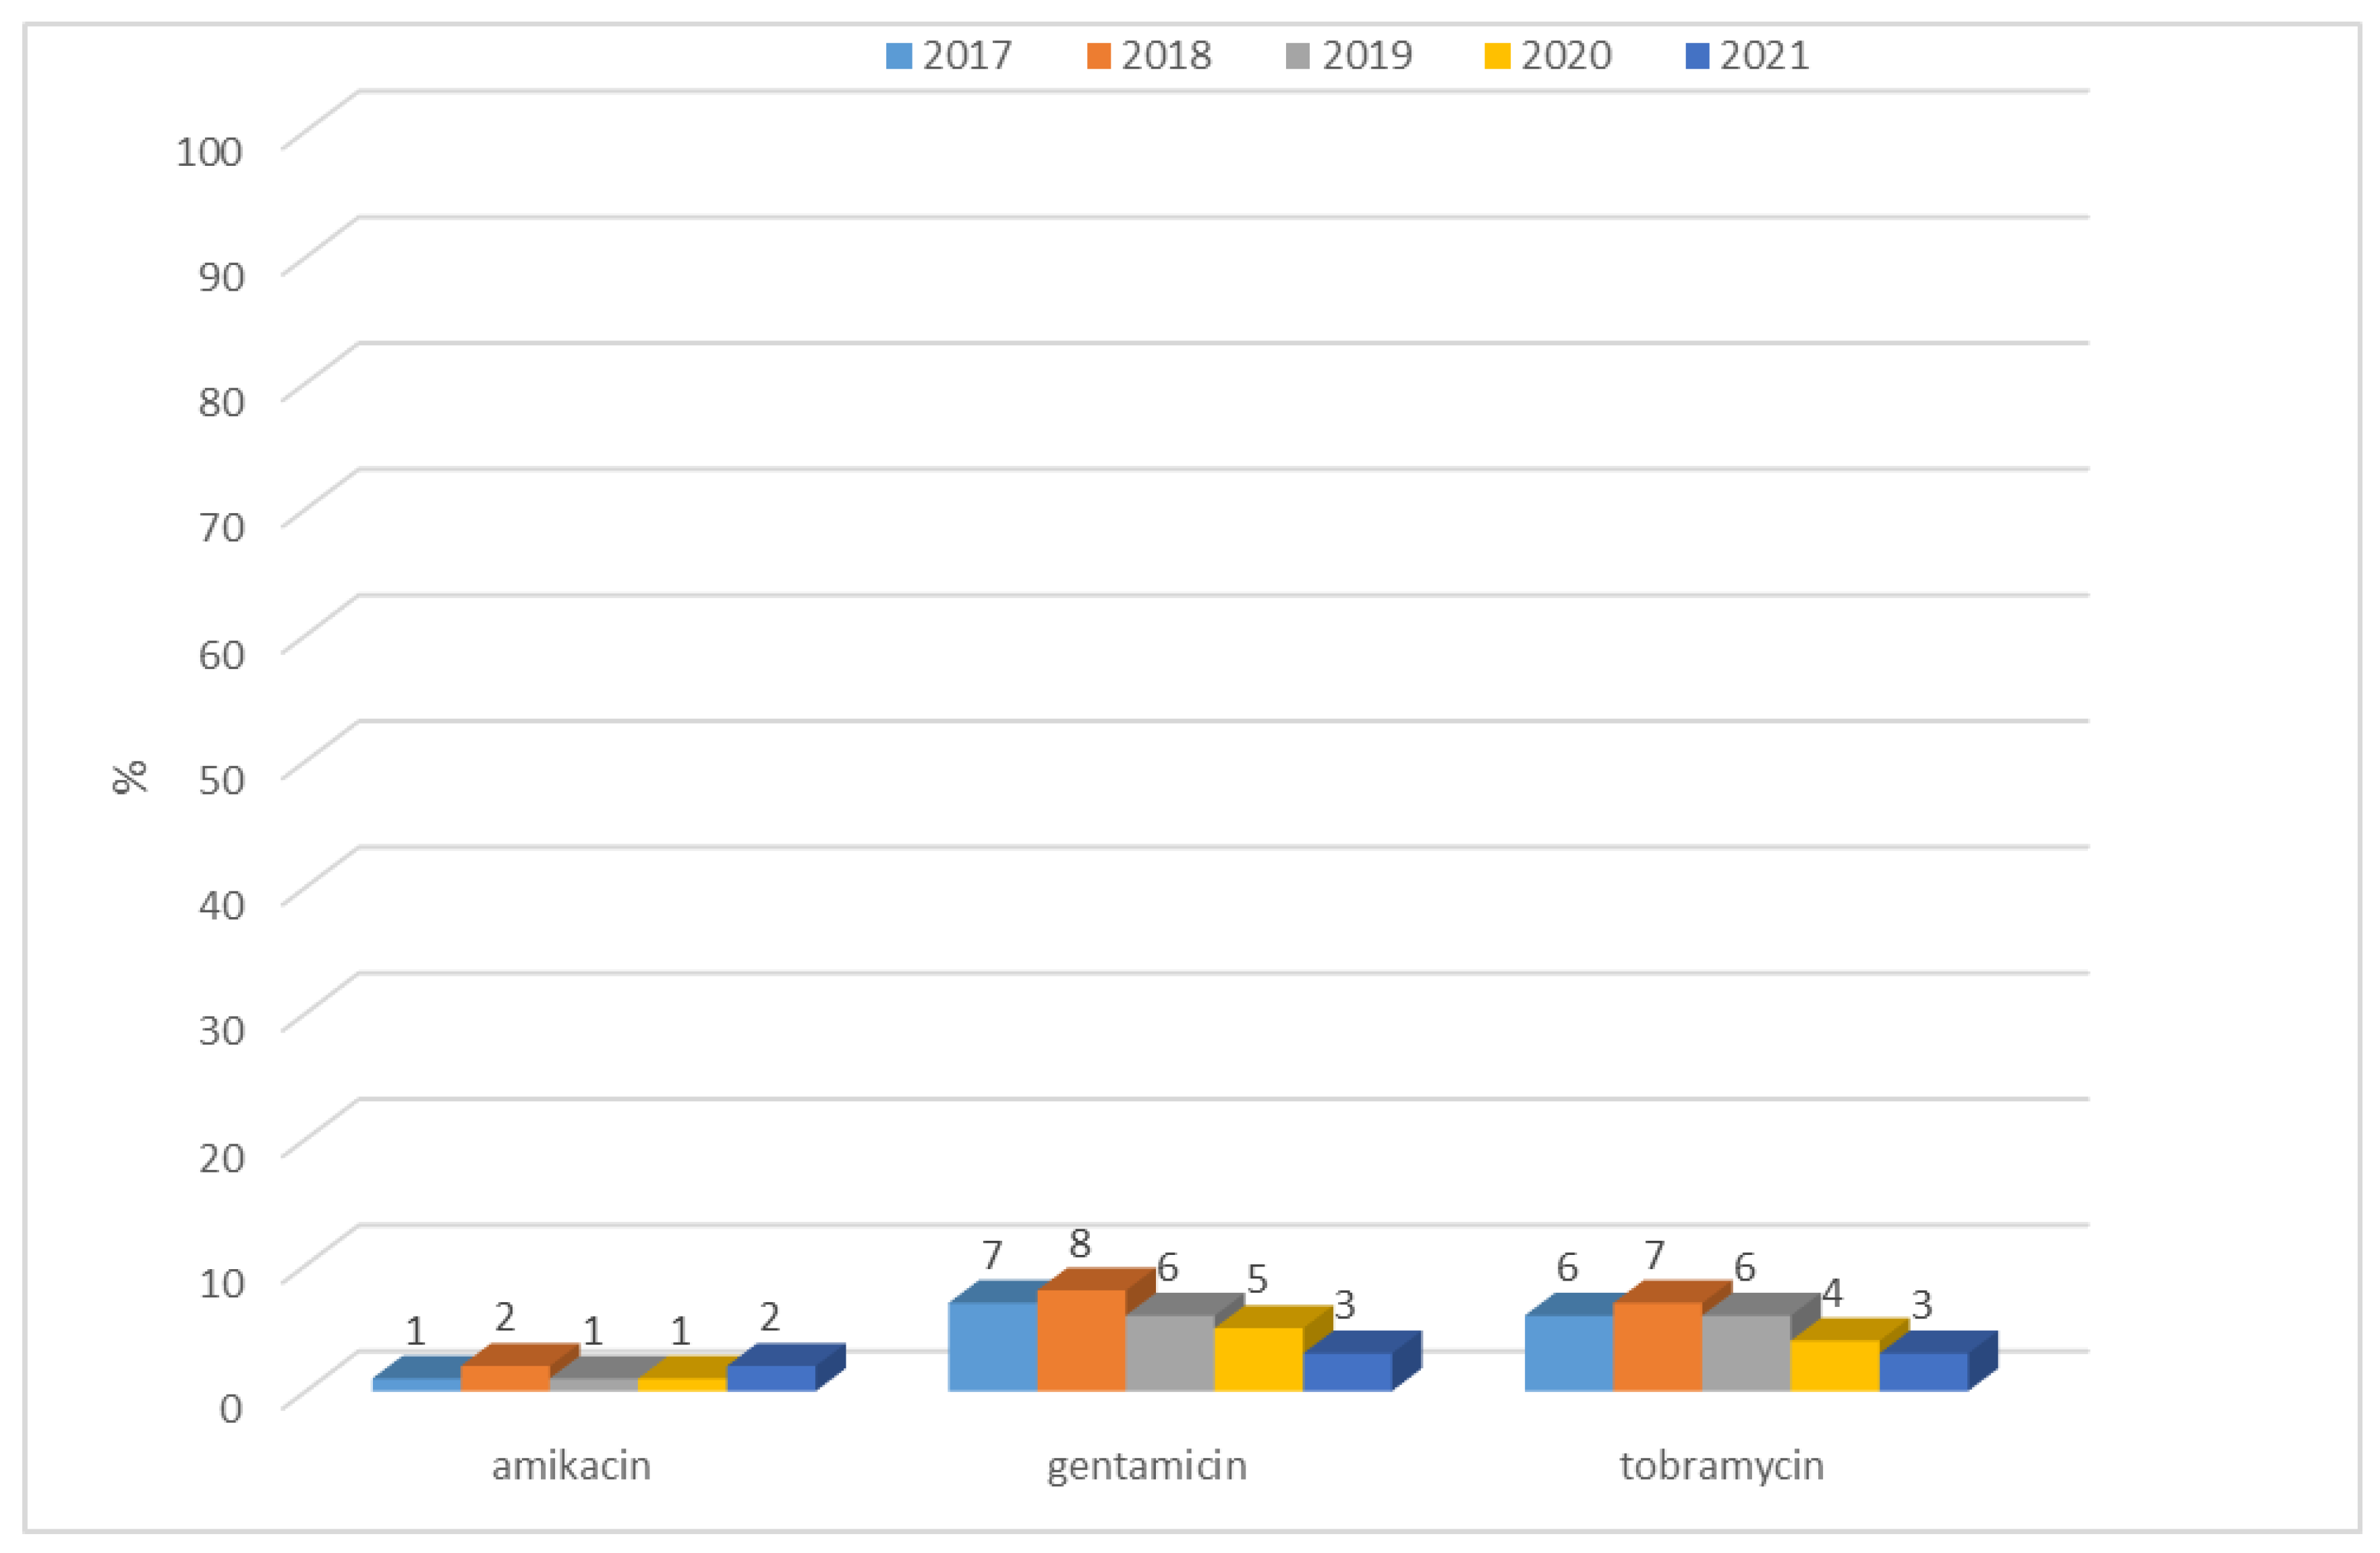Click the 2018 orange legend swatch

pos(1098,56)
